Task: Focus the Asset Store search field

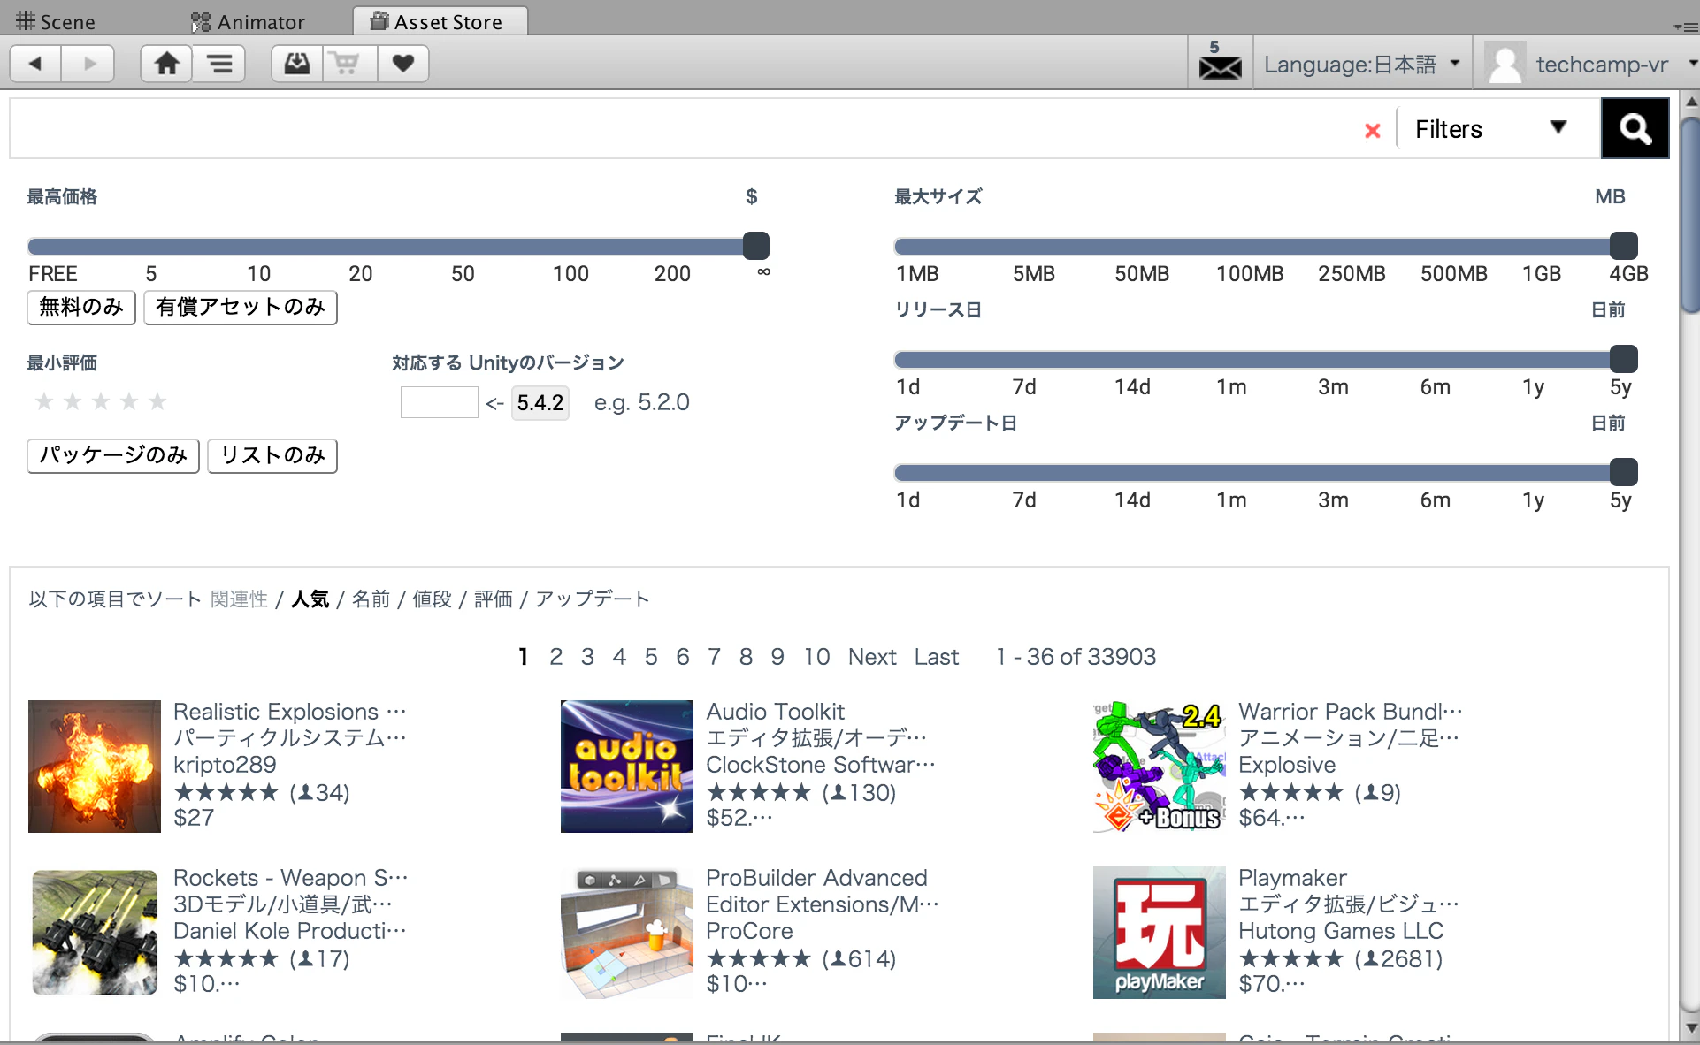Action: (685, 129)
